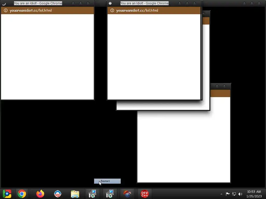Open the Action Center flag icon
The width and height of the screenshot is (266, 199).
(228, 194)
